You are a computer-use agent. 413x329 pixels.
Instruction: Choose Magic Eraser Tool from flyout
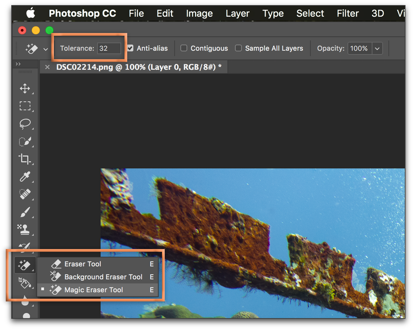(x=98, y=290)
